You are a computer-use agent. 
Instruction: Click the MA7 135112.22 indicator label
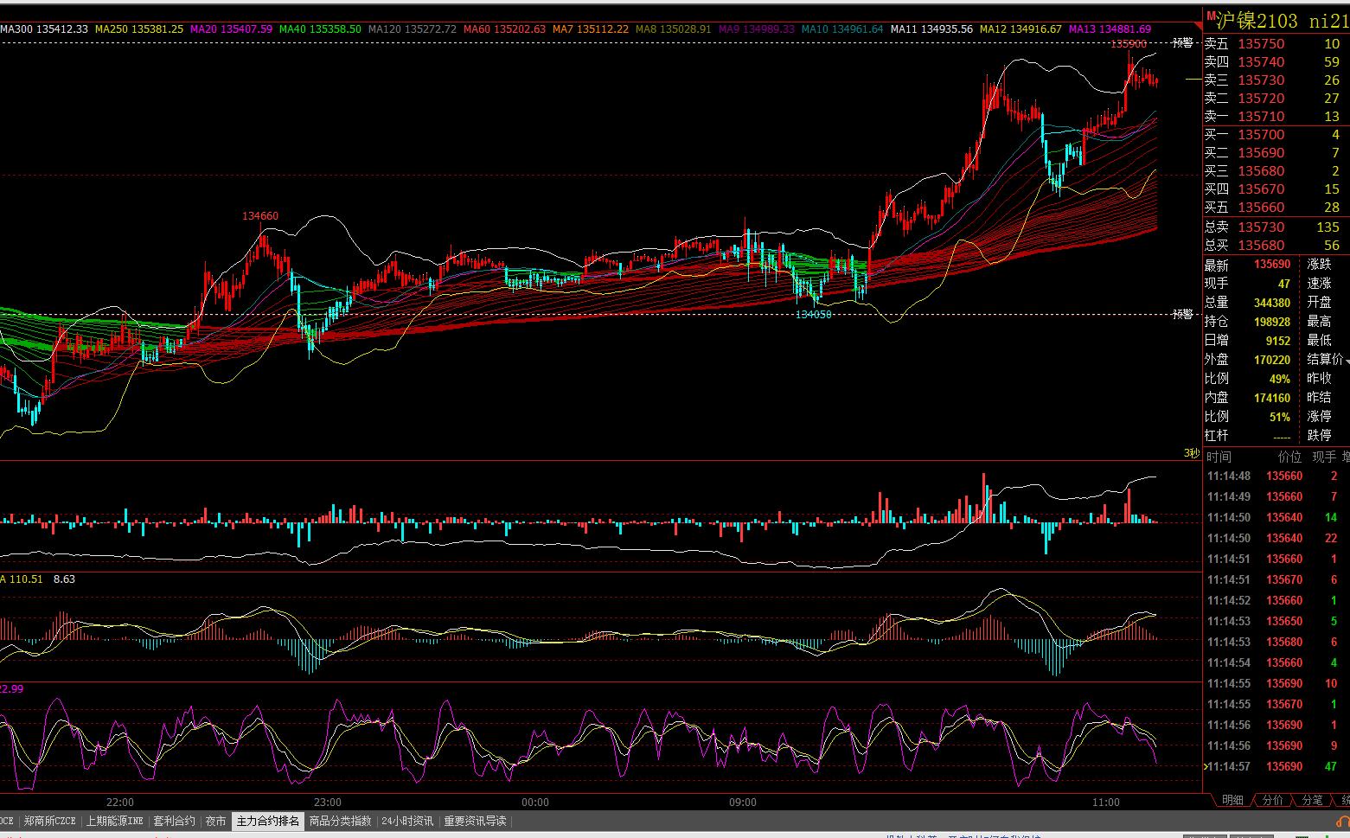[x=591, y=29]
